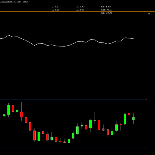Click the "5" price axis label

pyautogui.click(x=147, y=99)
